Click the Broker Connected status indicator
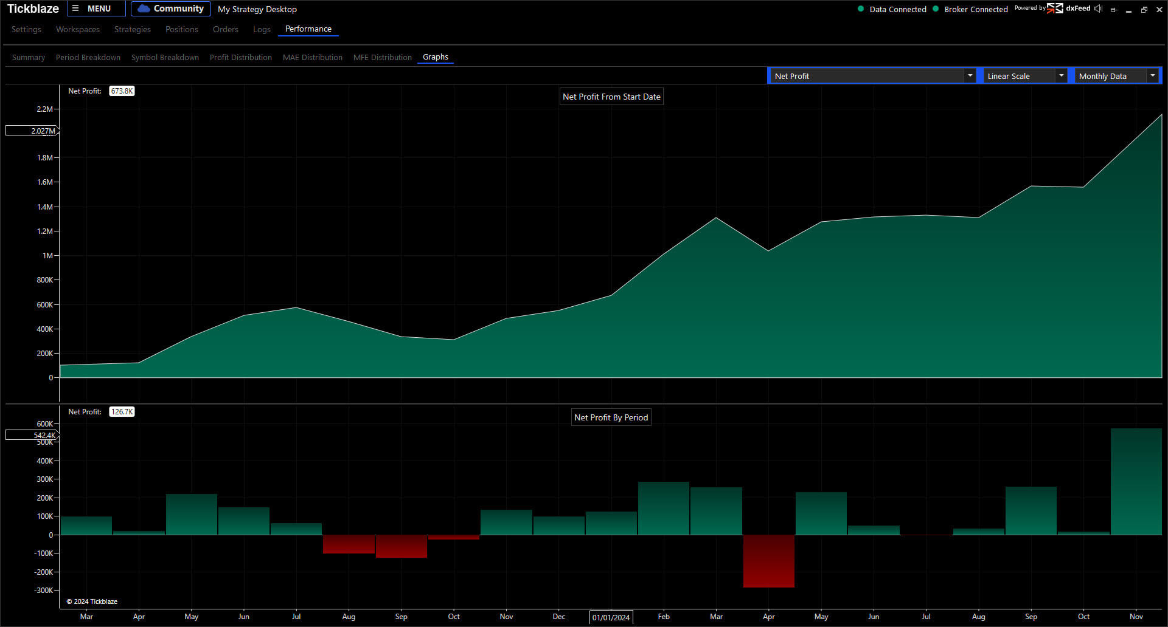The height and width of the screenshot is (627, 1168). coord(970,9)
